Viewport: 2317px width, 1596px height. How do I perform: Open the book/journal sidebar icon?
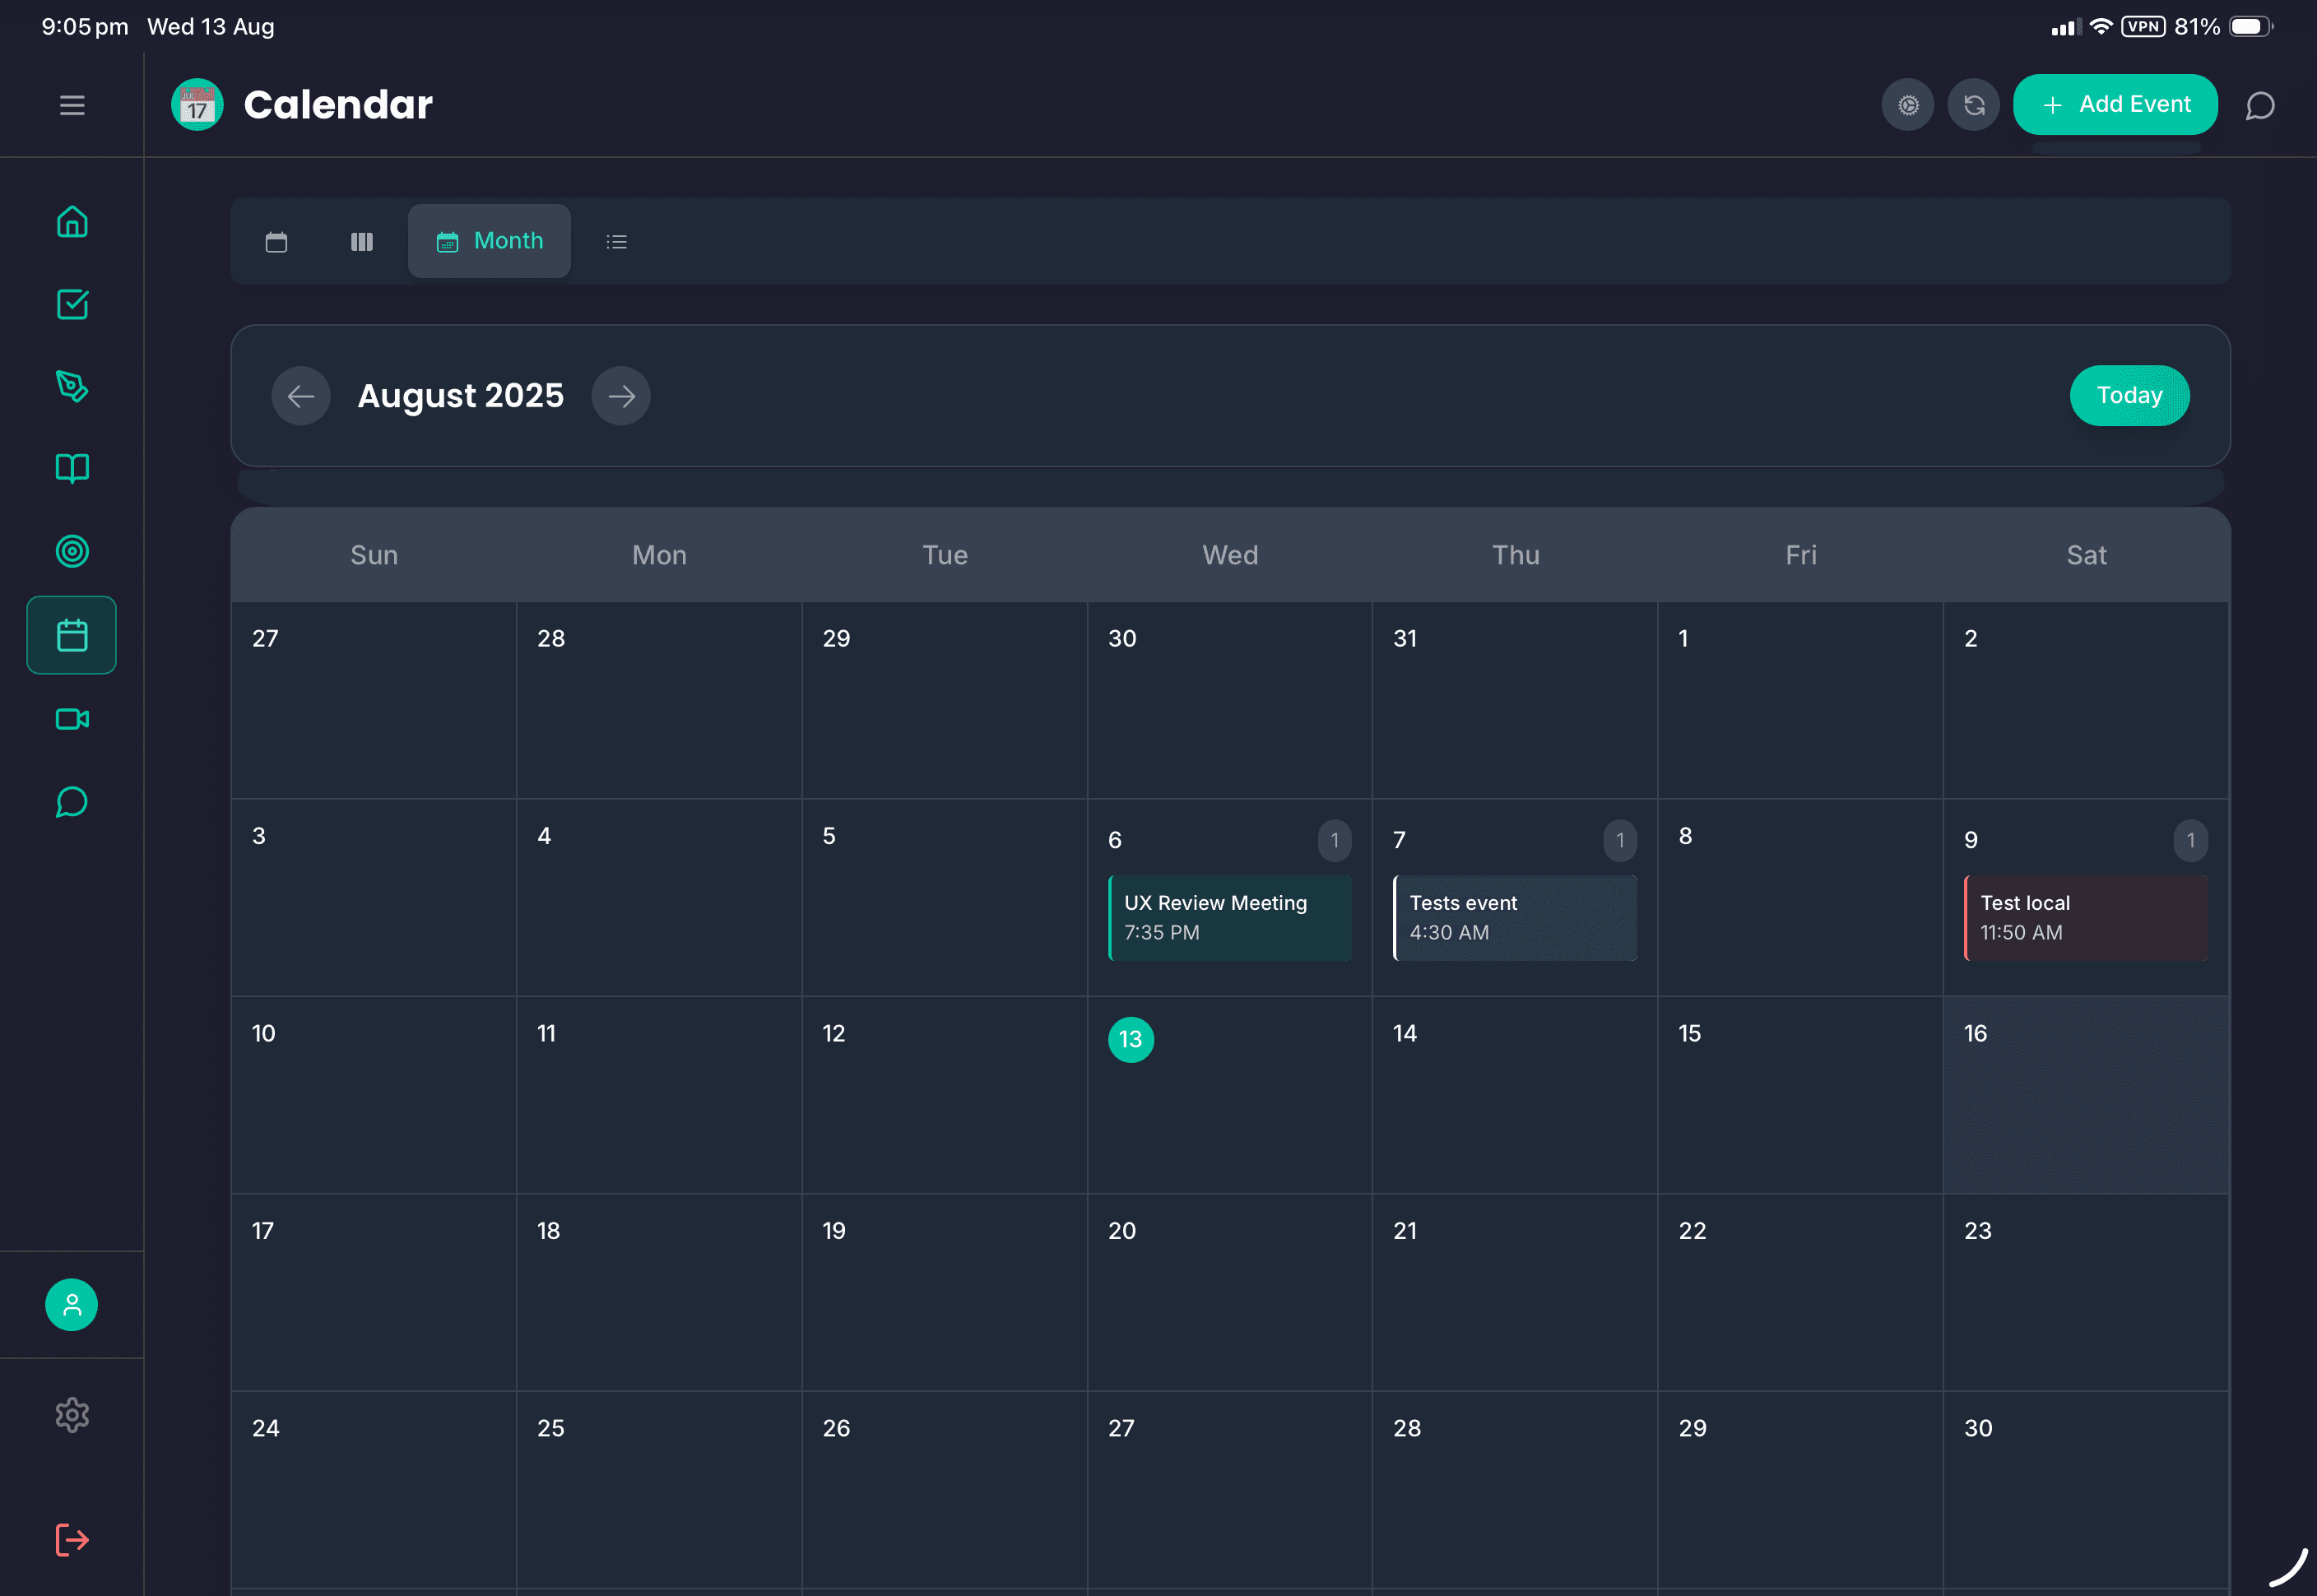71,468
